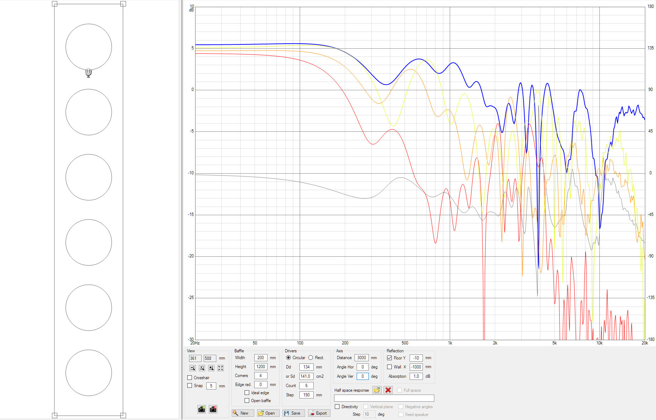
Task: Select the microphone marker on the baffle
Action: click(88, 73)
